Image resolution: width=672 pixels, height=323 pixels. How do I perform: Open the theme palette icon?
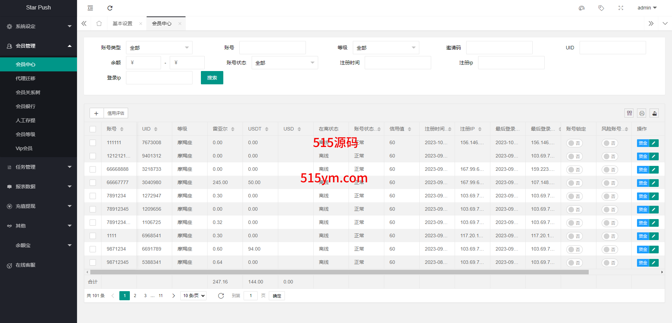581,8
